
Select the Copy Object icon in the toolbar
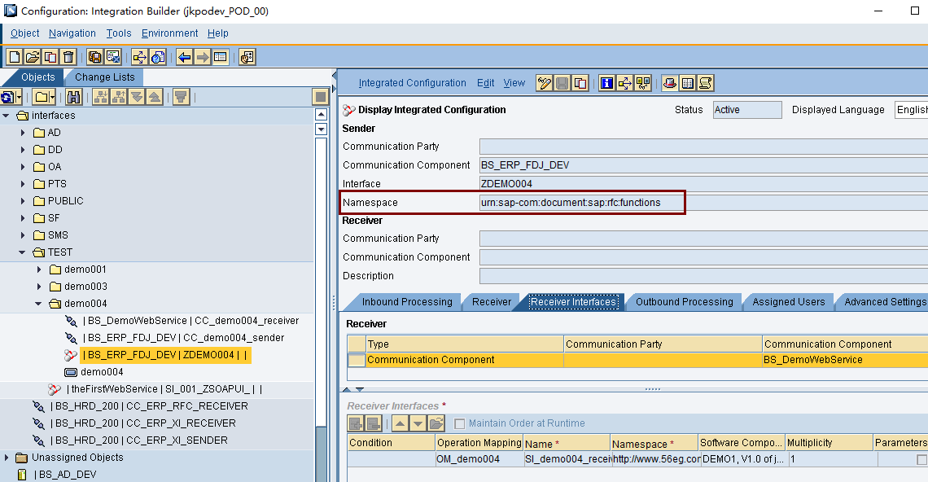pyautogui.click(x=49, y=57)
